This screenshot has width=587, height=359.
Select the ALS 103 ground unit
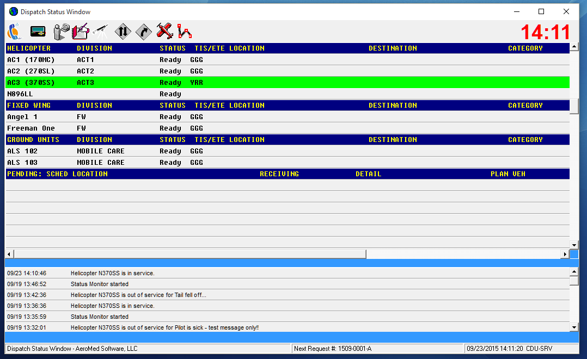tap(288, 163)
